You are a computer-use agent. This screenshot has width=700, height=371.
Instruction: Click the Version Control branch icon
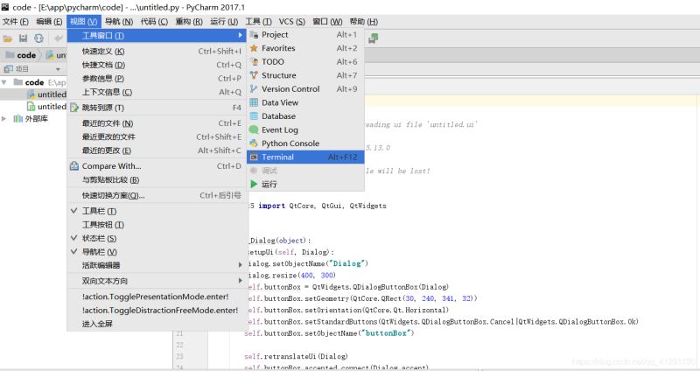(x=254, y=89)
